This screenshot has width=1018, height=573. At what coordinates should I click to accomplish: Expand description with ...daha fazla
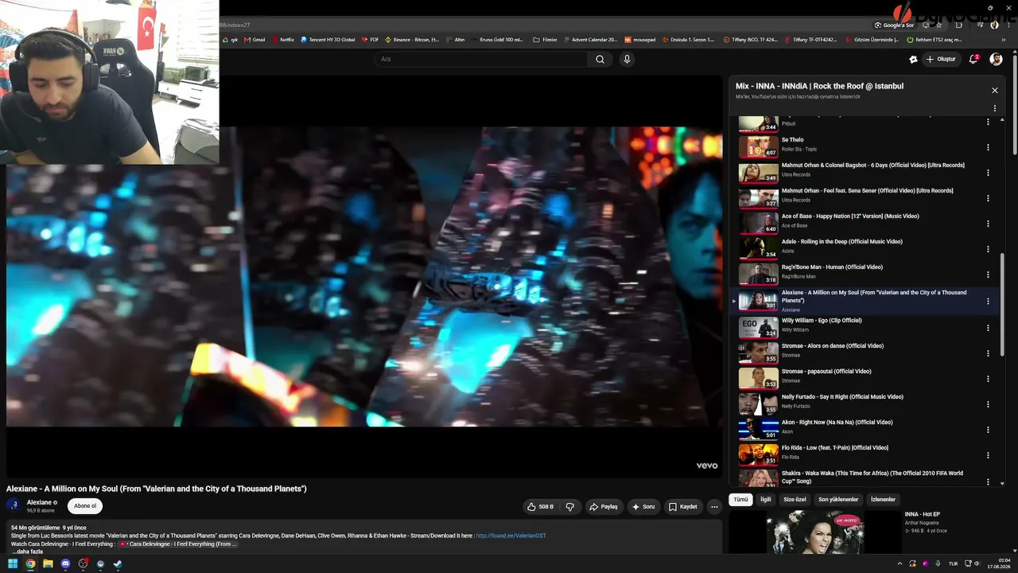point(28,552)
